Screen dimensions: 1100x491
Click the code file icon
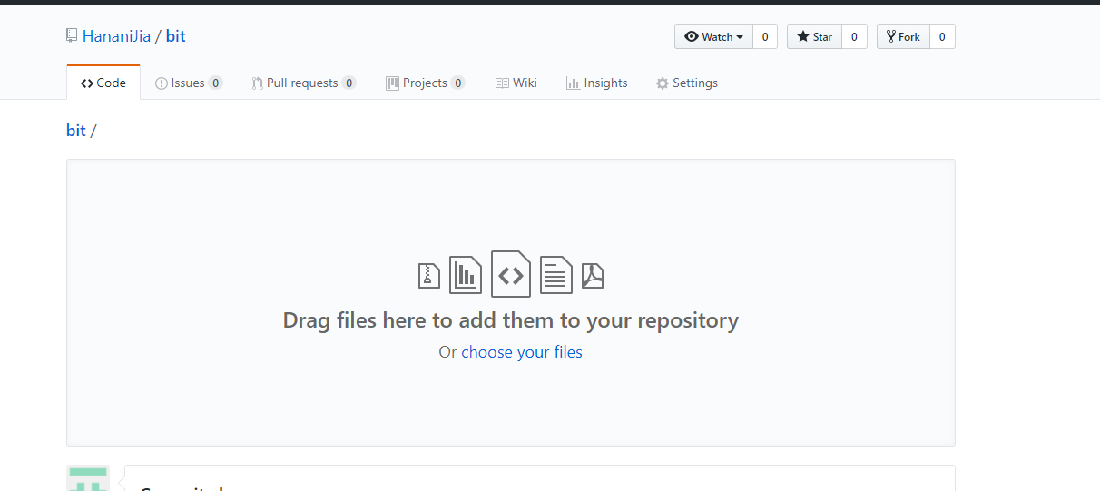point(511,274)
